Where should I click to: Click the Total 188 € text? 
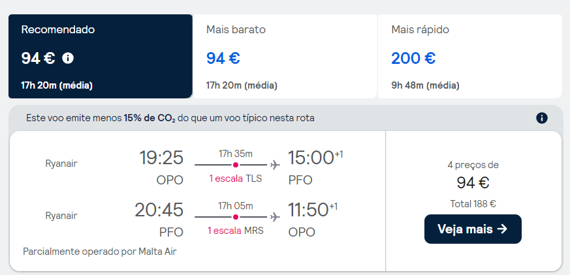click(473, 204)
